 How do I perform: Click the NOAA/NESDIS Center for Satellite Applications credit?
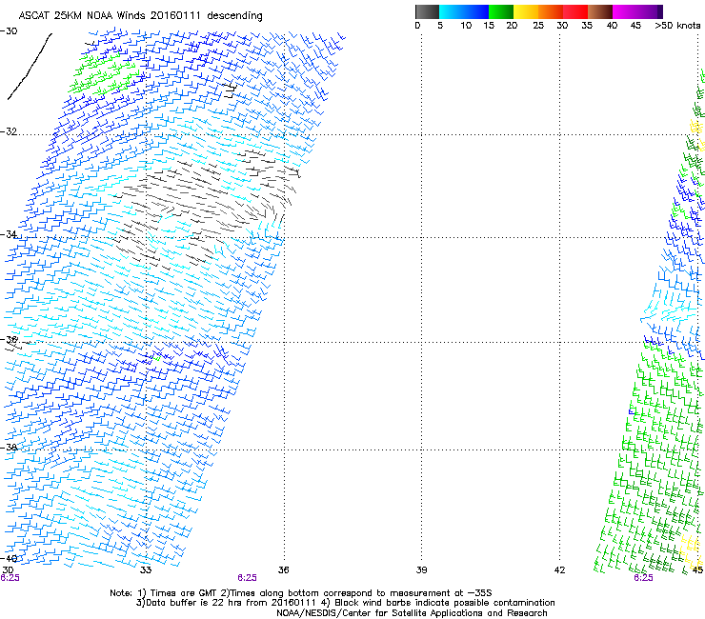[412, 613]
